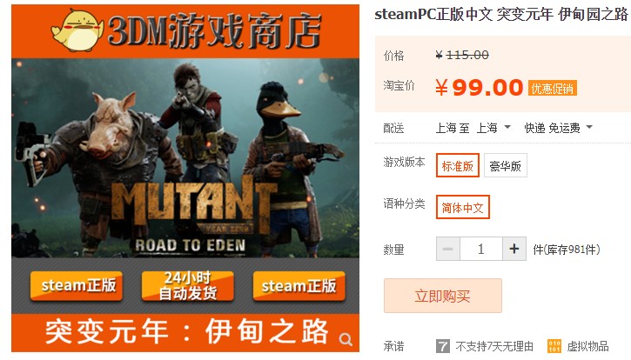Screen dimensions: 631x360
Task: Increase quantity with the plus button
Action: (x=514, y=249)
